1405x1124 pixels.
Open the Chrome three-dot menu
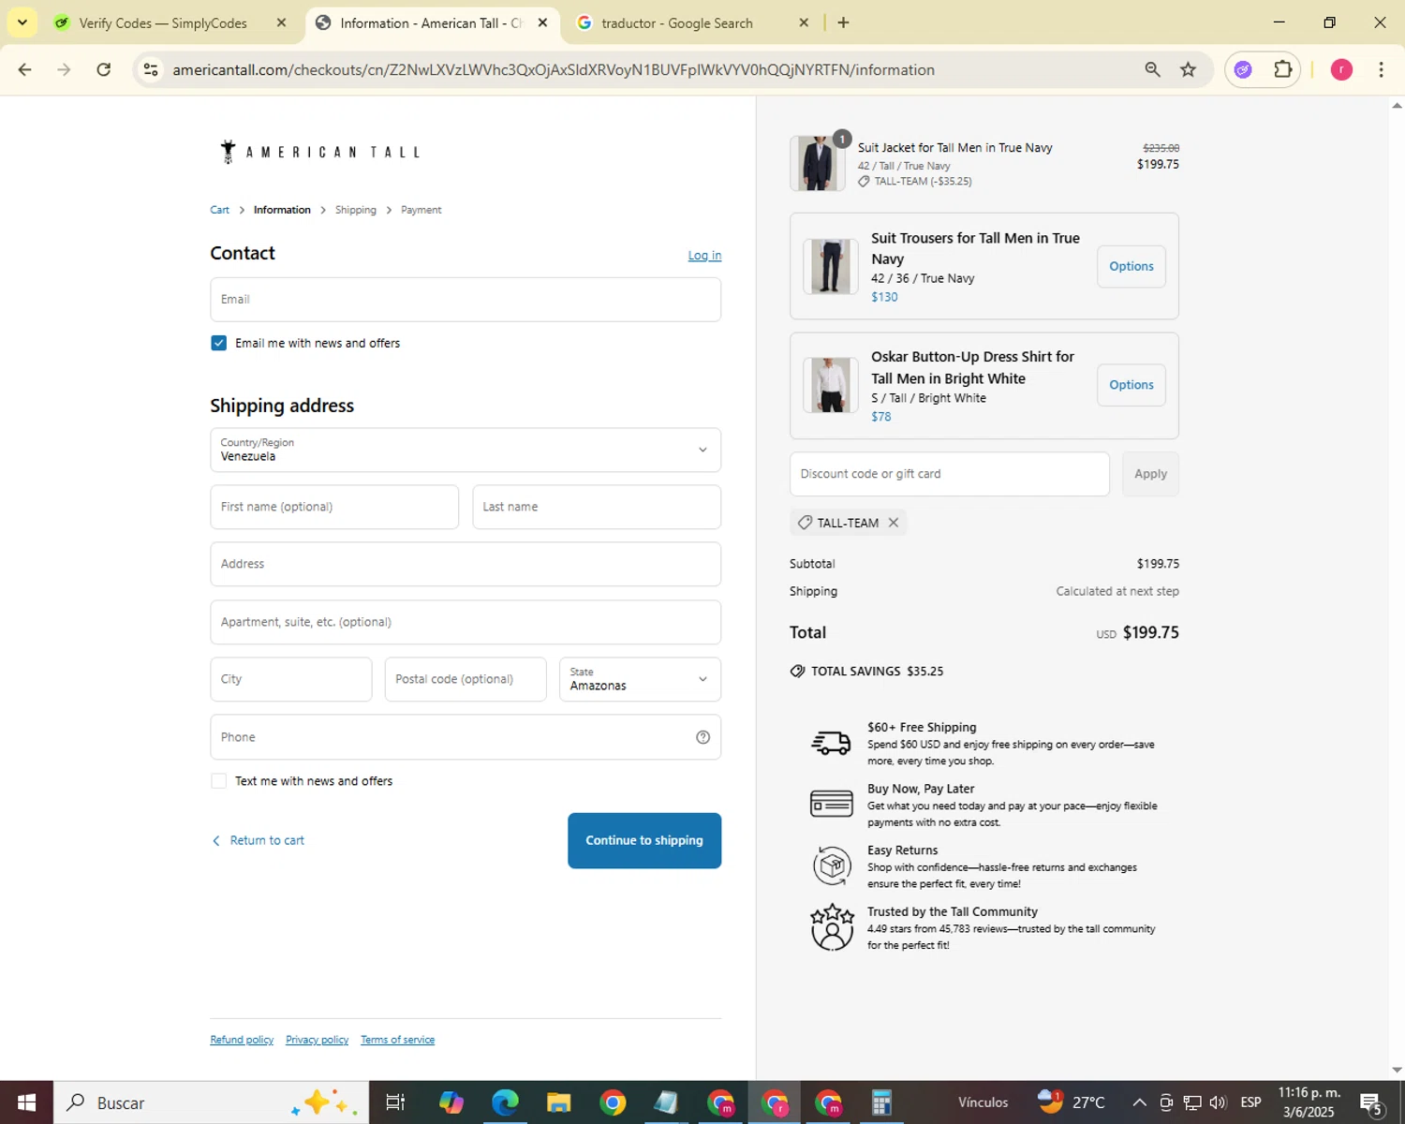(x=1381, y=69)
